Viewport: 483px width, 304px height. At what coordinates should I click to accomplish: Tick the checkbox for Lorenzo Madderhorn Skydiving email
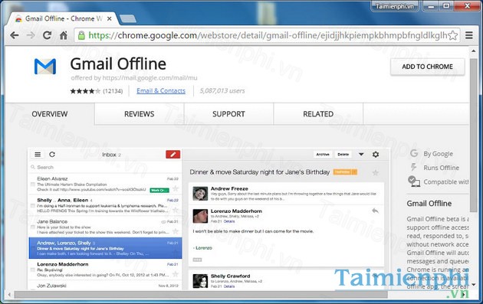pyautogui.click(x=33, y=270)
